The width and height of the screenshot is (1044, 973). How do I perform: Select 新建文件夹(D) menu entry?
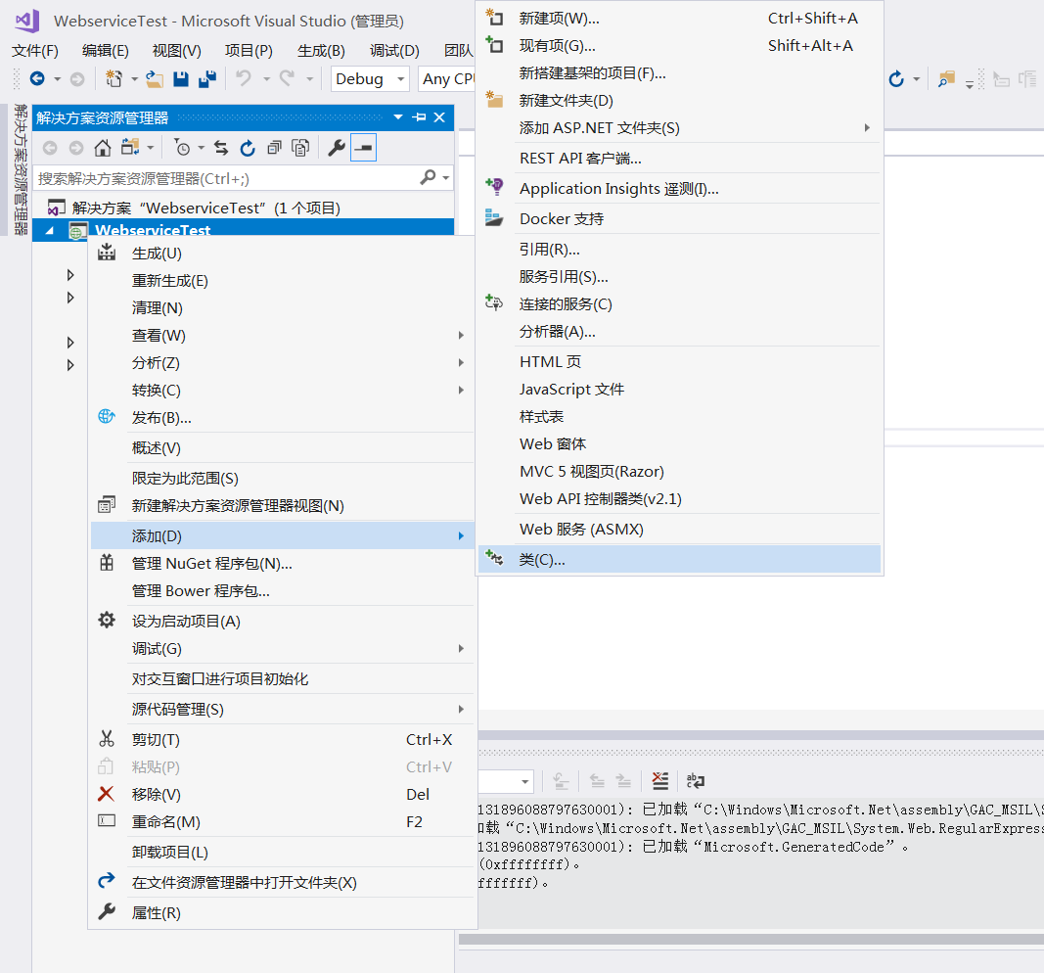(679, 100)
